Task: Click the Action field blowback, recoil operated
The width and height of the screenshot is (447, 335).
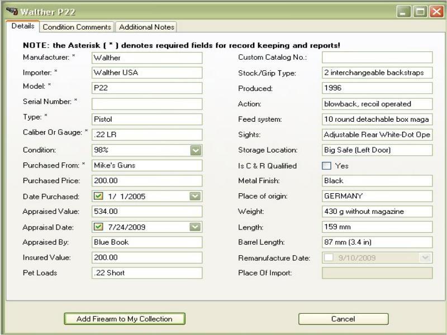Action: point(377,104)
